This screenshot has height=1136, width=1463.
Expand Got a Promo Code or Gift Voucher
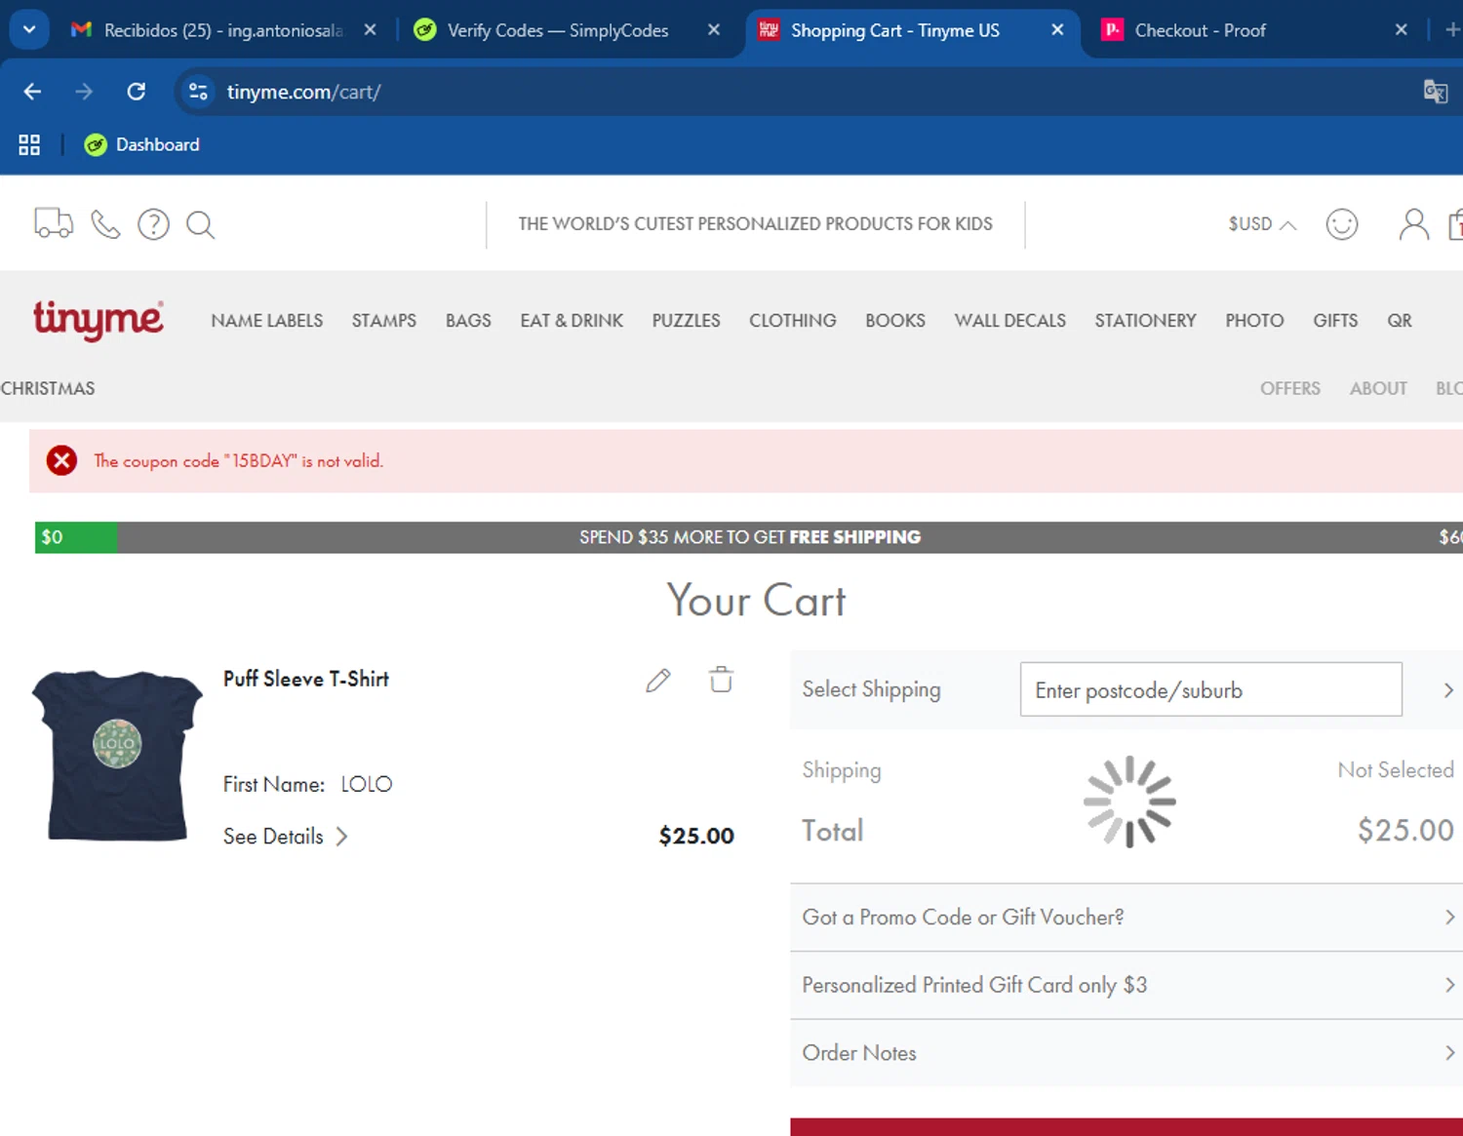[1127, 918]
